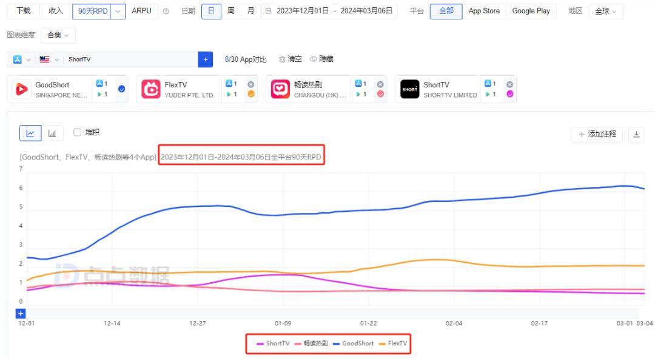Focus the ShortTV app search field

tap(131, 59)
